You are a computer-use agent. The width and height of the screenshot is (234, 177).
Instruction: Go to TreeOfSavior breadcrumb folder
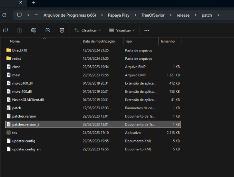(x=153, y=15)
